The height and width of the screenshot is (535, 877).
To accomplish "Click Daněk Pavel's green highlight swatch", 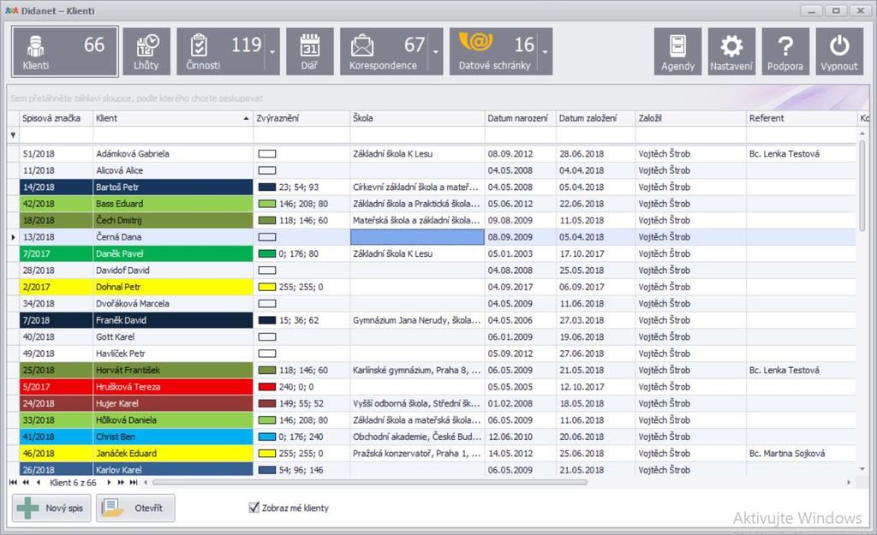I will pyautogui.click(x=267, y=253).
